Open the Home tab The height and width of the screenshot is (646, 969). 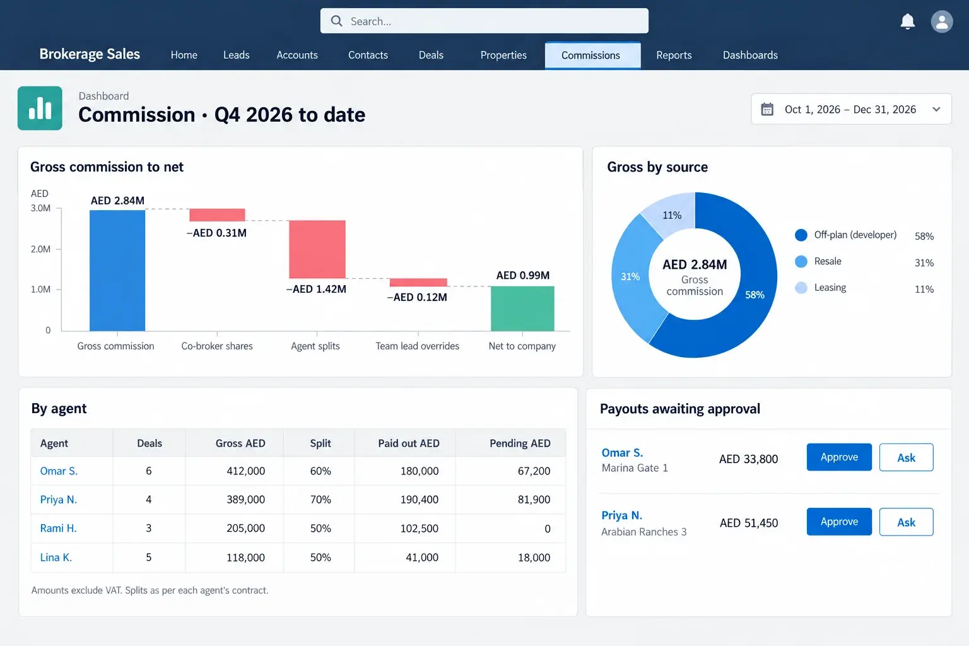point(184,55)
